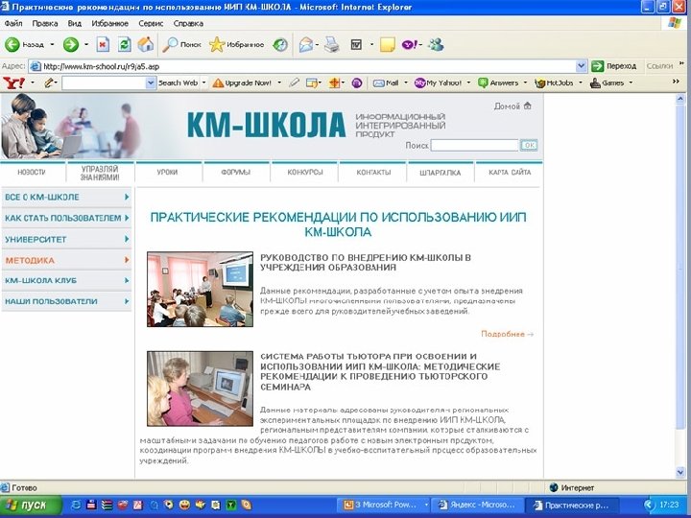Expand the address bar dropdown arrow
The image size is (691, 518).
(x=582, y=66)
